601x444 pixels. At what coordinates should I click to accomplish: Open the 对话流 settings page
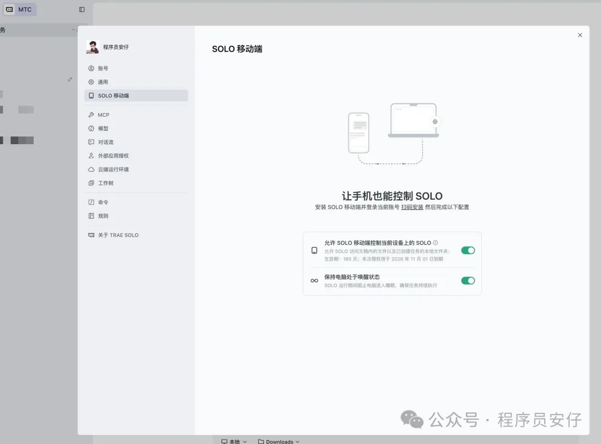[136, 142]
